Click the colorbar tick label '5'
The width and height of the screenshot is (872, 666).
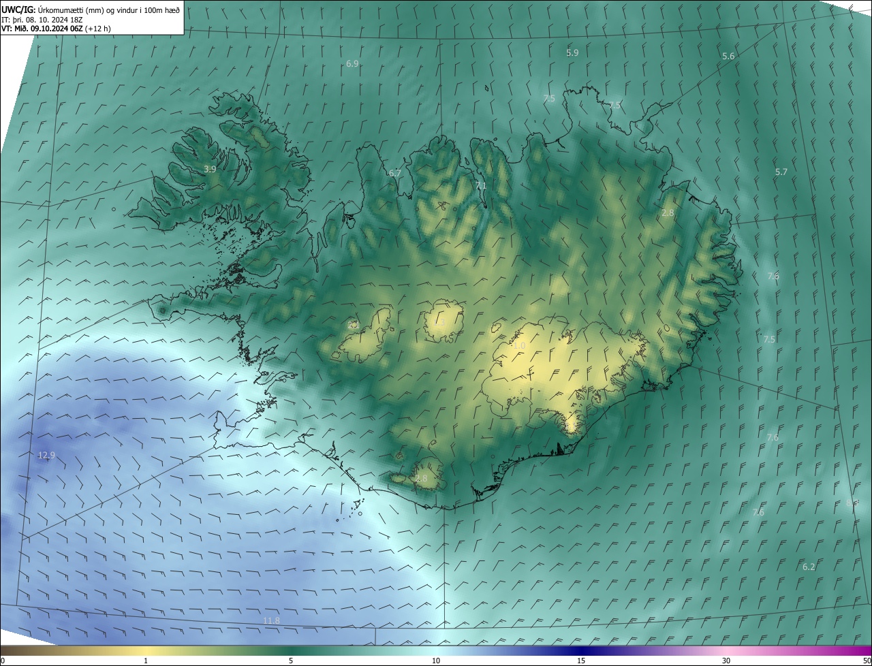pos(291,661)
